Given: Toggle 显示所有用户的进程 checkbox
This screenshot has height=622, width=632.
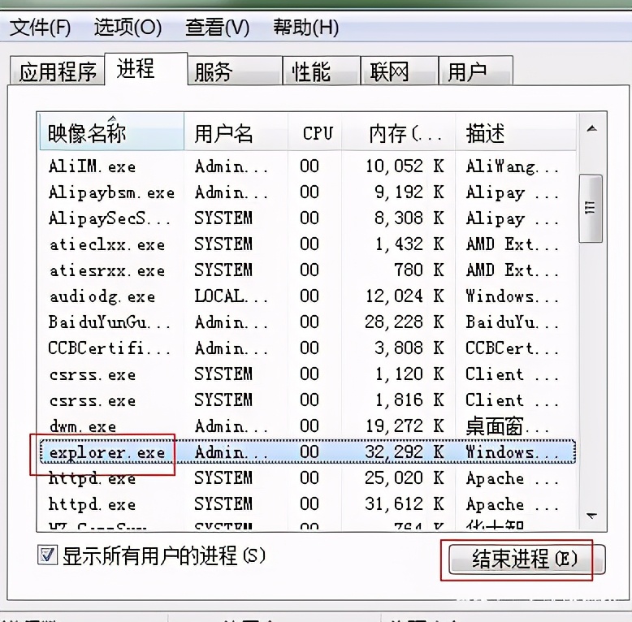Looking at the screenshot, I should pyautogui.click(x=48, y=555).
